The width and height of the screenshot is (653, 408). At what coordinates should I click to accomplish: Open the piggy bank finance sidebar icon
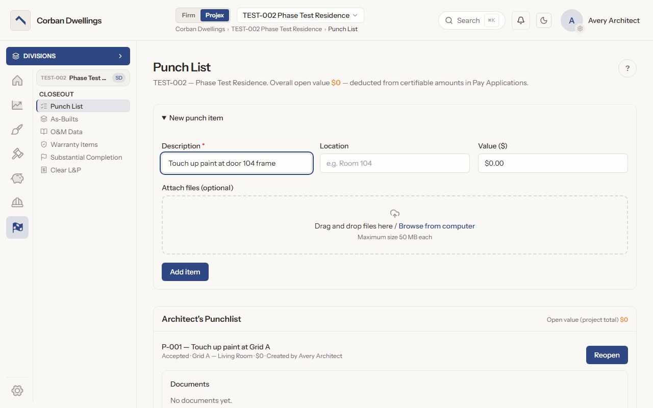pyautogui.click(x=17, y=178)
